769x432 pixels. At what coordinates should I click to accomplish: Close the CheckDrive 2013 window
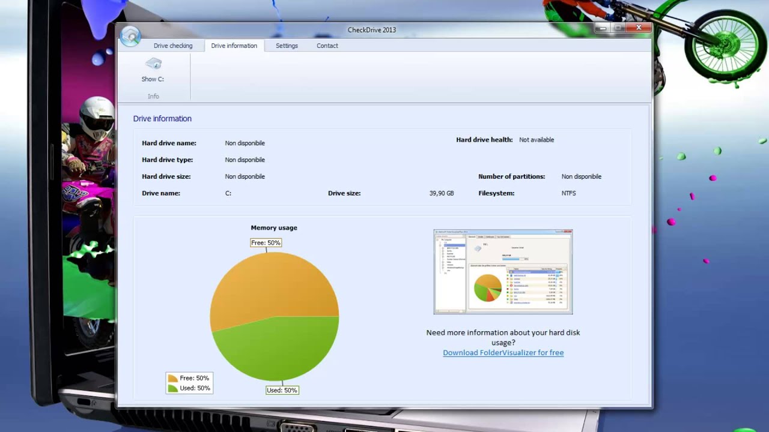[x=639, y=28]
